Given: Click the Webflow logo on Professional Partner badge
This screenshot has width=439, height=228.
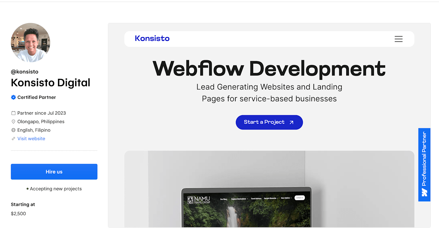Looking at the screenshot, I should pos(424,192).
